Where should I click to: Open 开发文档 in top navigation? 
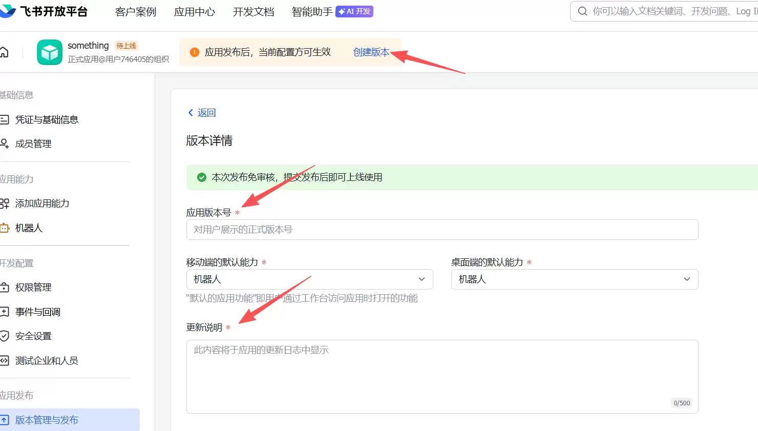(254, 12)
